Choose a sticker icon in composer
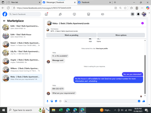 [56, 101]
